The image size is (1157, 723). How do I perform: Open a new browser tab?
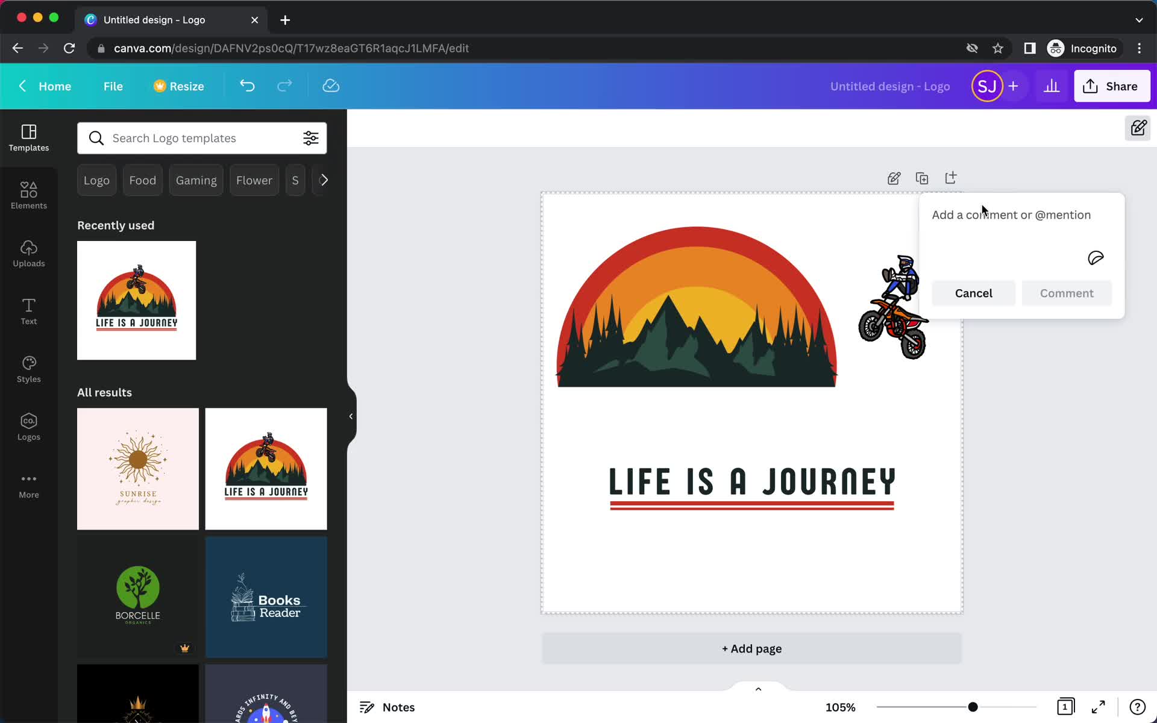tap(285, 20)
